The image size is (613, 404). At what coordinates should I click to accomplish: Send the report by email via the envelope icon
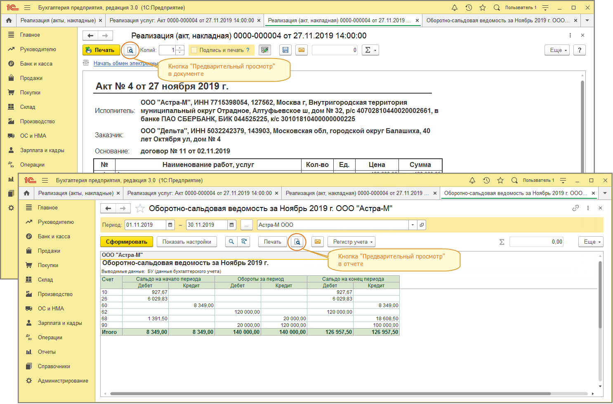click(x=318, y=242)
